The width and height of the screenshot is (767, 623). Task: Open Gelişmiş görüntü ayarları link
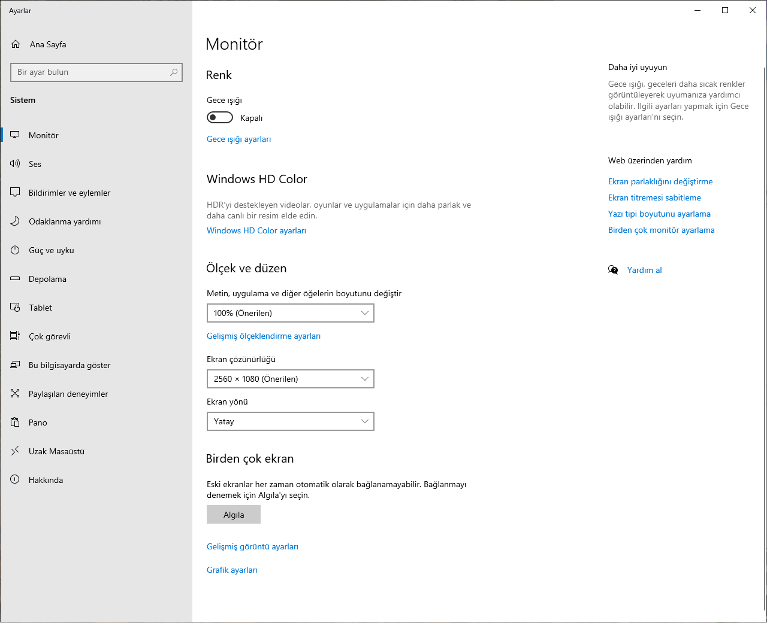tap(252, 546)
